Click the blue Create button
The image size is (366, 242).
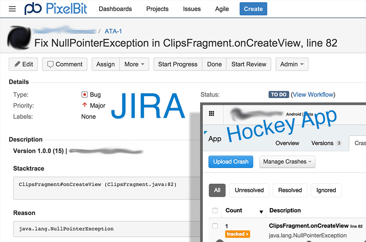tap(253, 9)
